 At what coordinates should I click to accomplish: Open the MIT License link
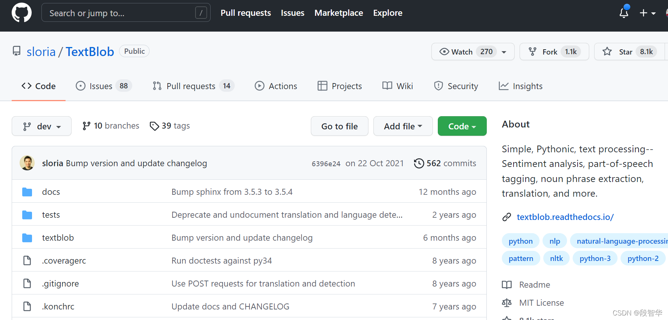(x=541, y=303)
